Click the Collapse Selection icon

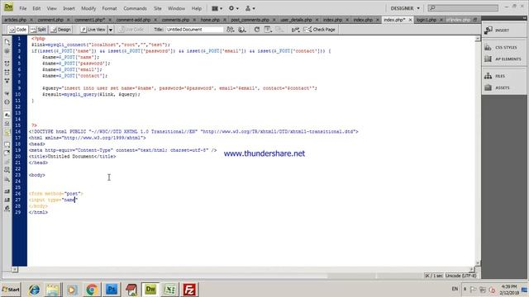tap(7, 73)
